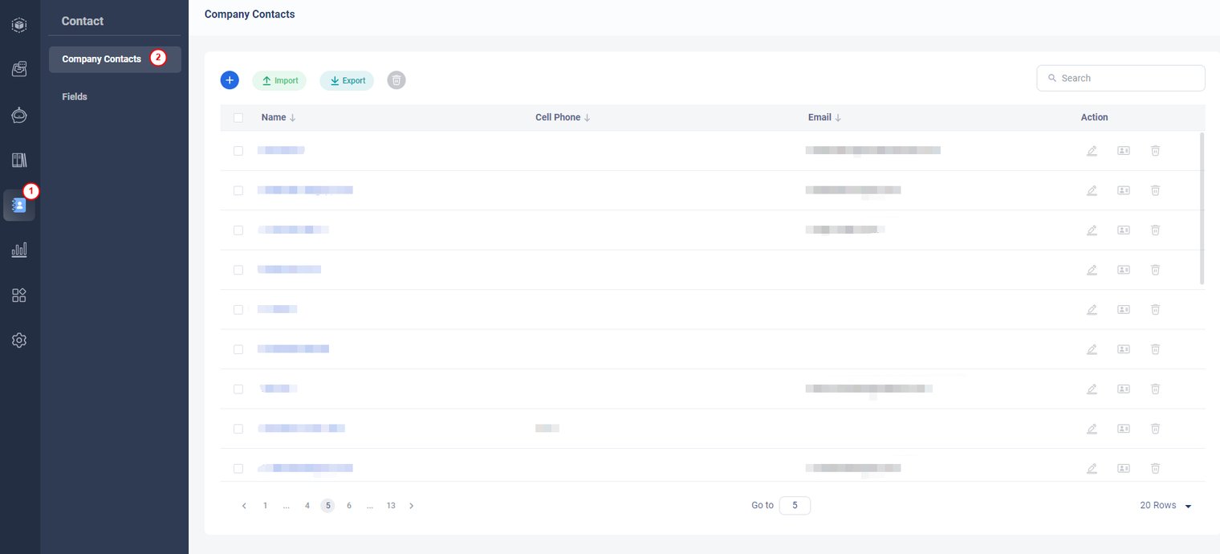This screenshot has height=554, width=1220.
Task: Click the vertical scrollbar of contacts table
Action: point(1202,209)
